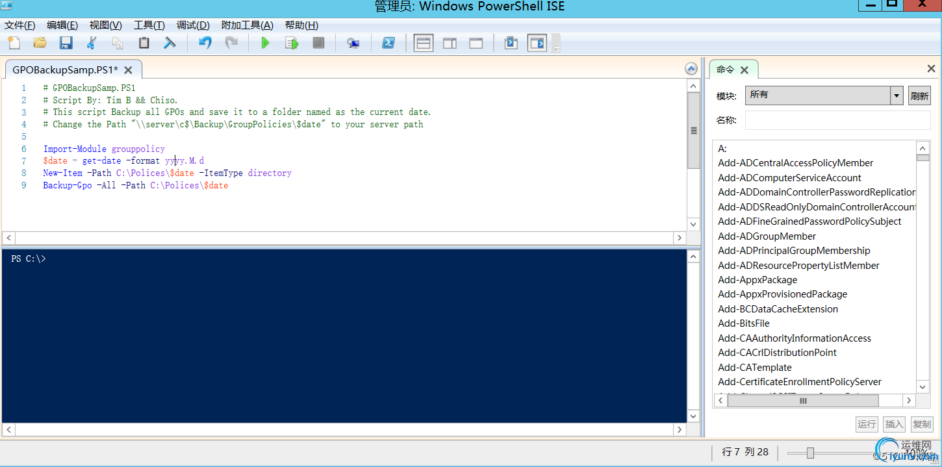Cut selected text with scissors icon
Viewport: 942px width, 467px height.
coord(92,43)
